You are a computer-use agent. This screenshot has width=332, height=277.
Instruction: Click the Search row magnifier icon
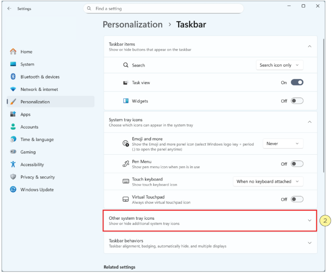(126, 65)
